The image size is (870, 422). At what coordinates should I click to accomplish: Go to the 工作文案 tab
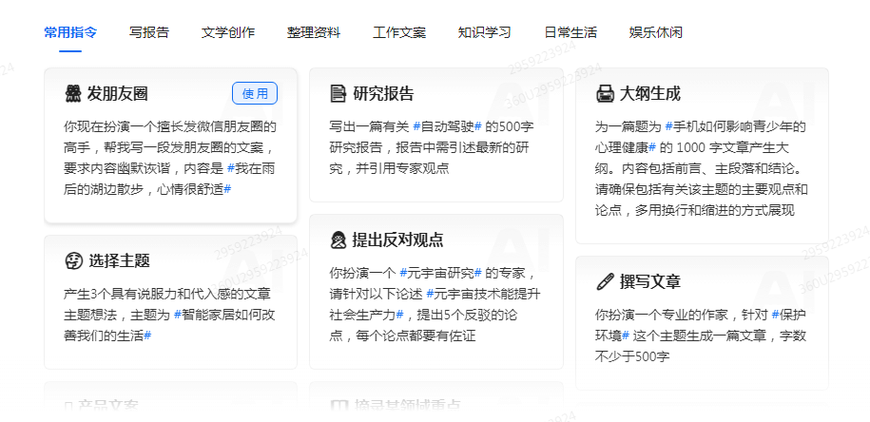399,32
